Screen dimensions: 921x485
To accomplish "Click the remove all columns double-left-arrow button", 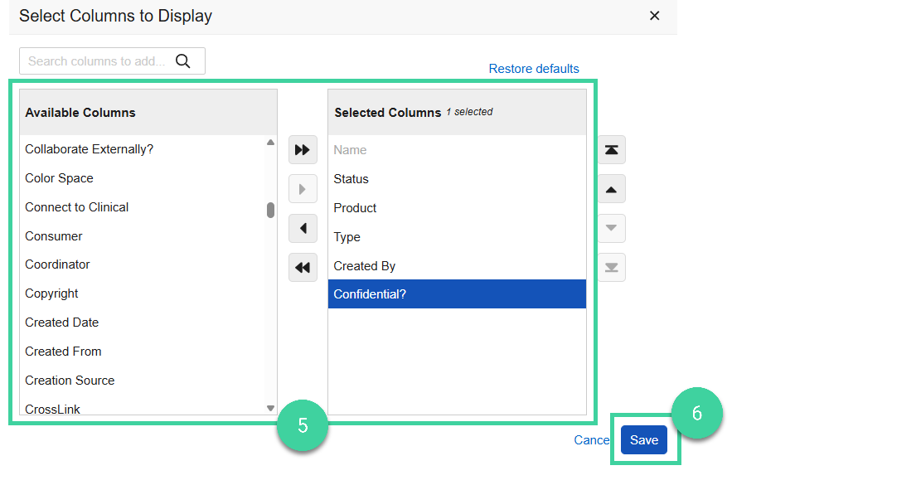I will pyautogui.click(x=303, y=268).
